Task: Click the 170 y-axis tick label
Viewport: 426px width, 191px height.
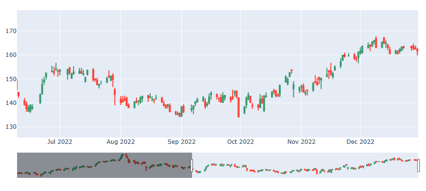Action: pos(11,31)
